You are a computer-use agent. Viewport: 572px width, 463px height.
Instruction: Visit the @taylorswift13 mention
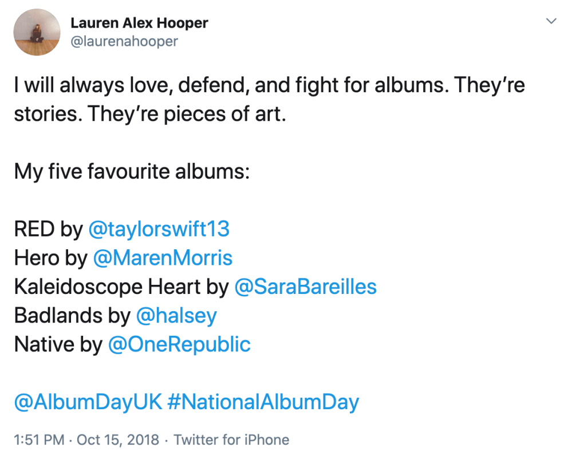pos(159,229)
